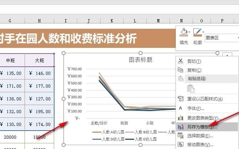Screen dimensions: 239x149
Task: Select column header K
Action: (x=112, y=21)
